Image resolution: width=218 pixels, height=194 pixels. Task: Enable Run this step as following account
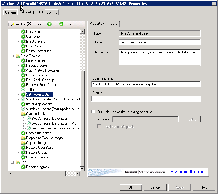click(x=94, y=112)
